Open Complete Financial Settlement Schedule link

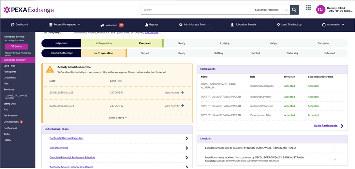[72, 158]
